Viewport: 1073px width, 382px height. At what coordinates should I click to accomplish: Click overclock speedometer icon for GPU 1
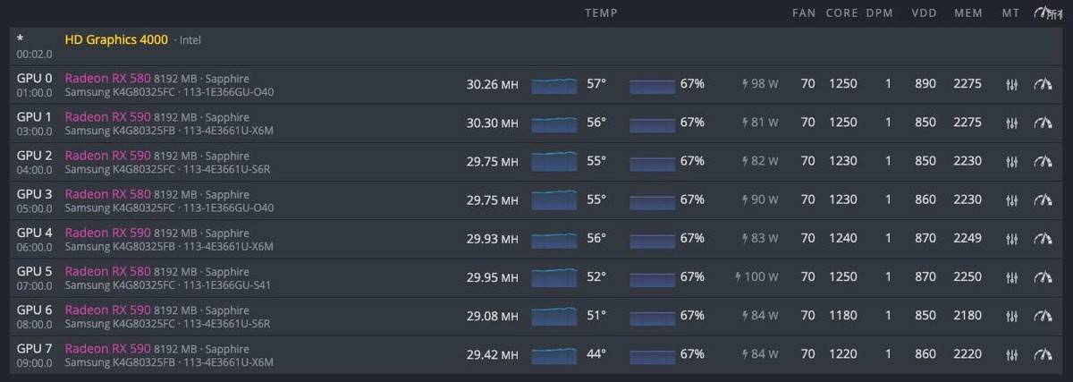[1043, 123]
